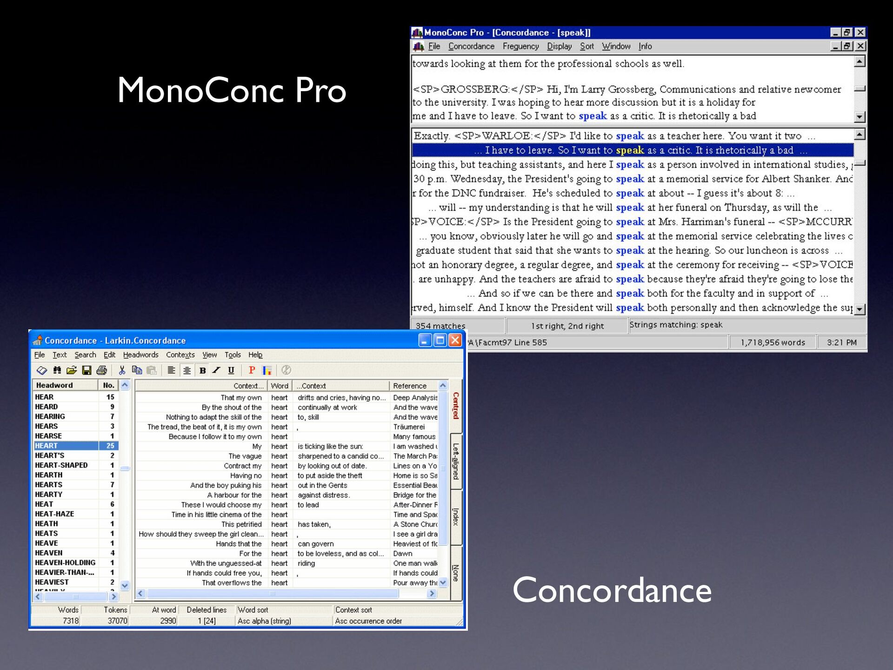
Task: Click the printer icon
Action: (101, 370)
